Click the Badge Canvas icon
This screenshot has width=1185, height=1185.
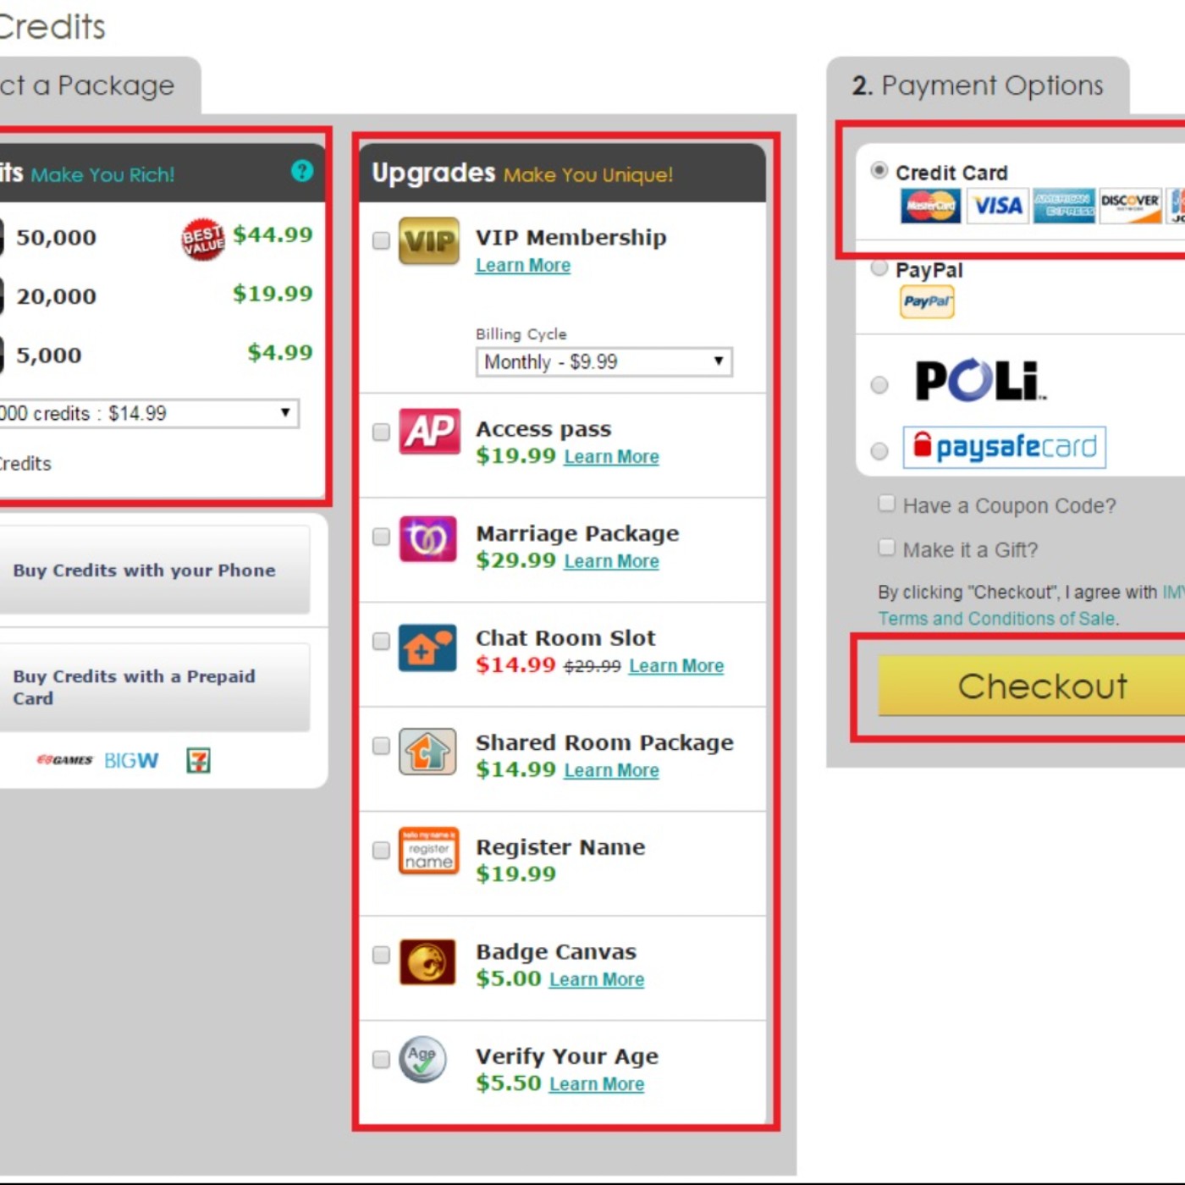pyautogui.click(x=427, y=962)
